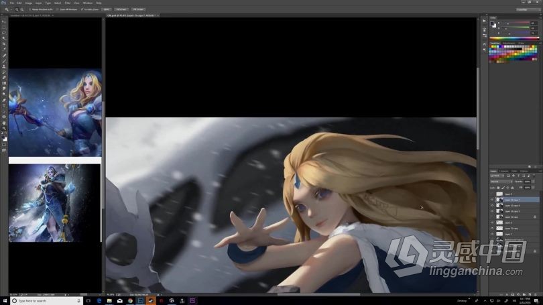The height and width of the screenshot is (305, 543).
Task: Select the Zoom tool in toolbox
Action: [4, 128]
